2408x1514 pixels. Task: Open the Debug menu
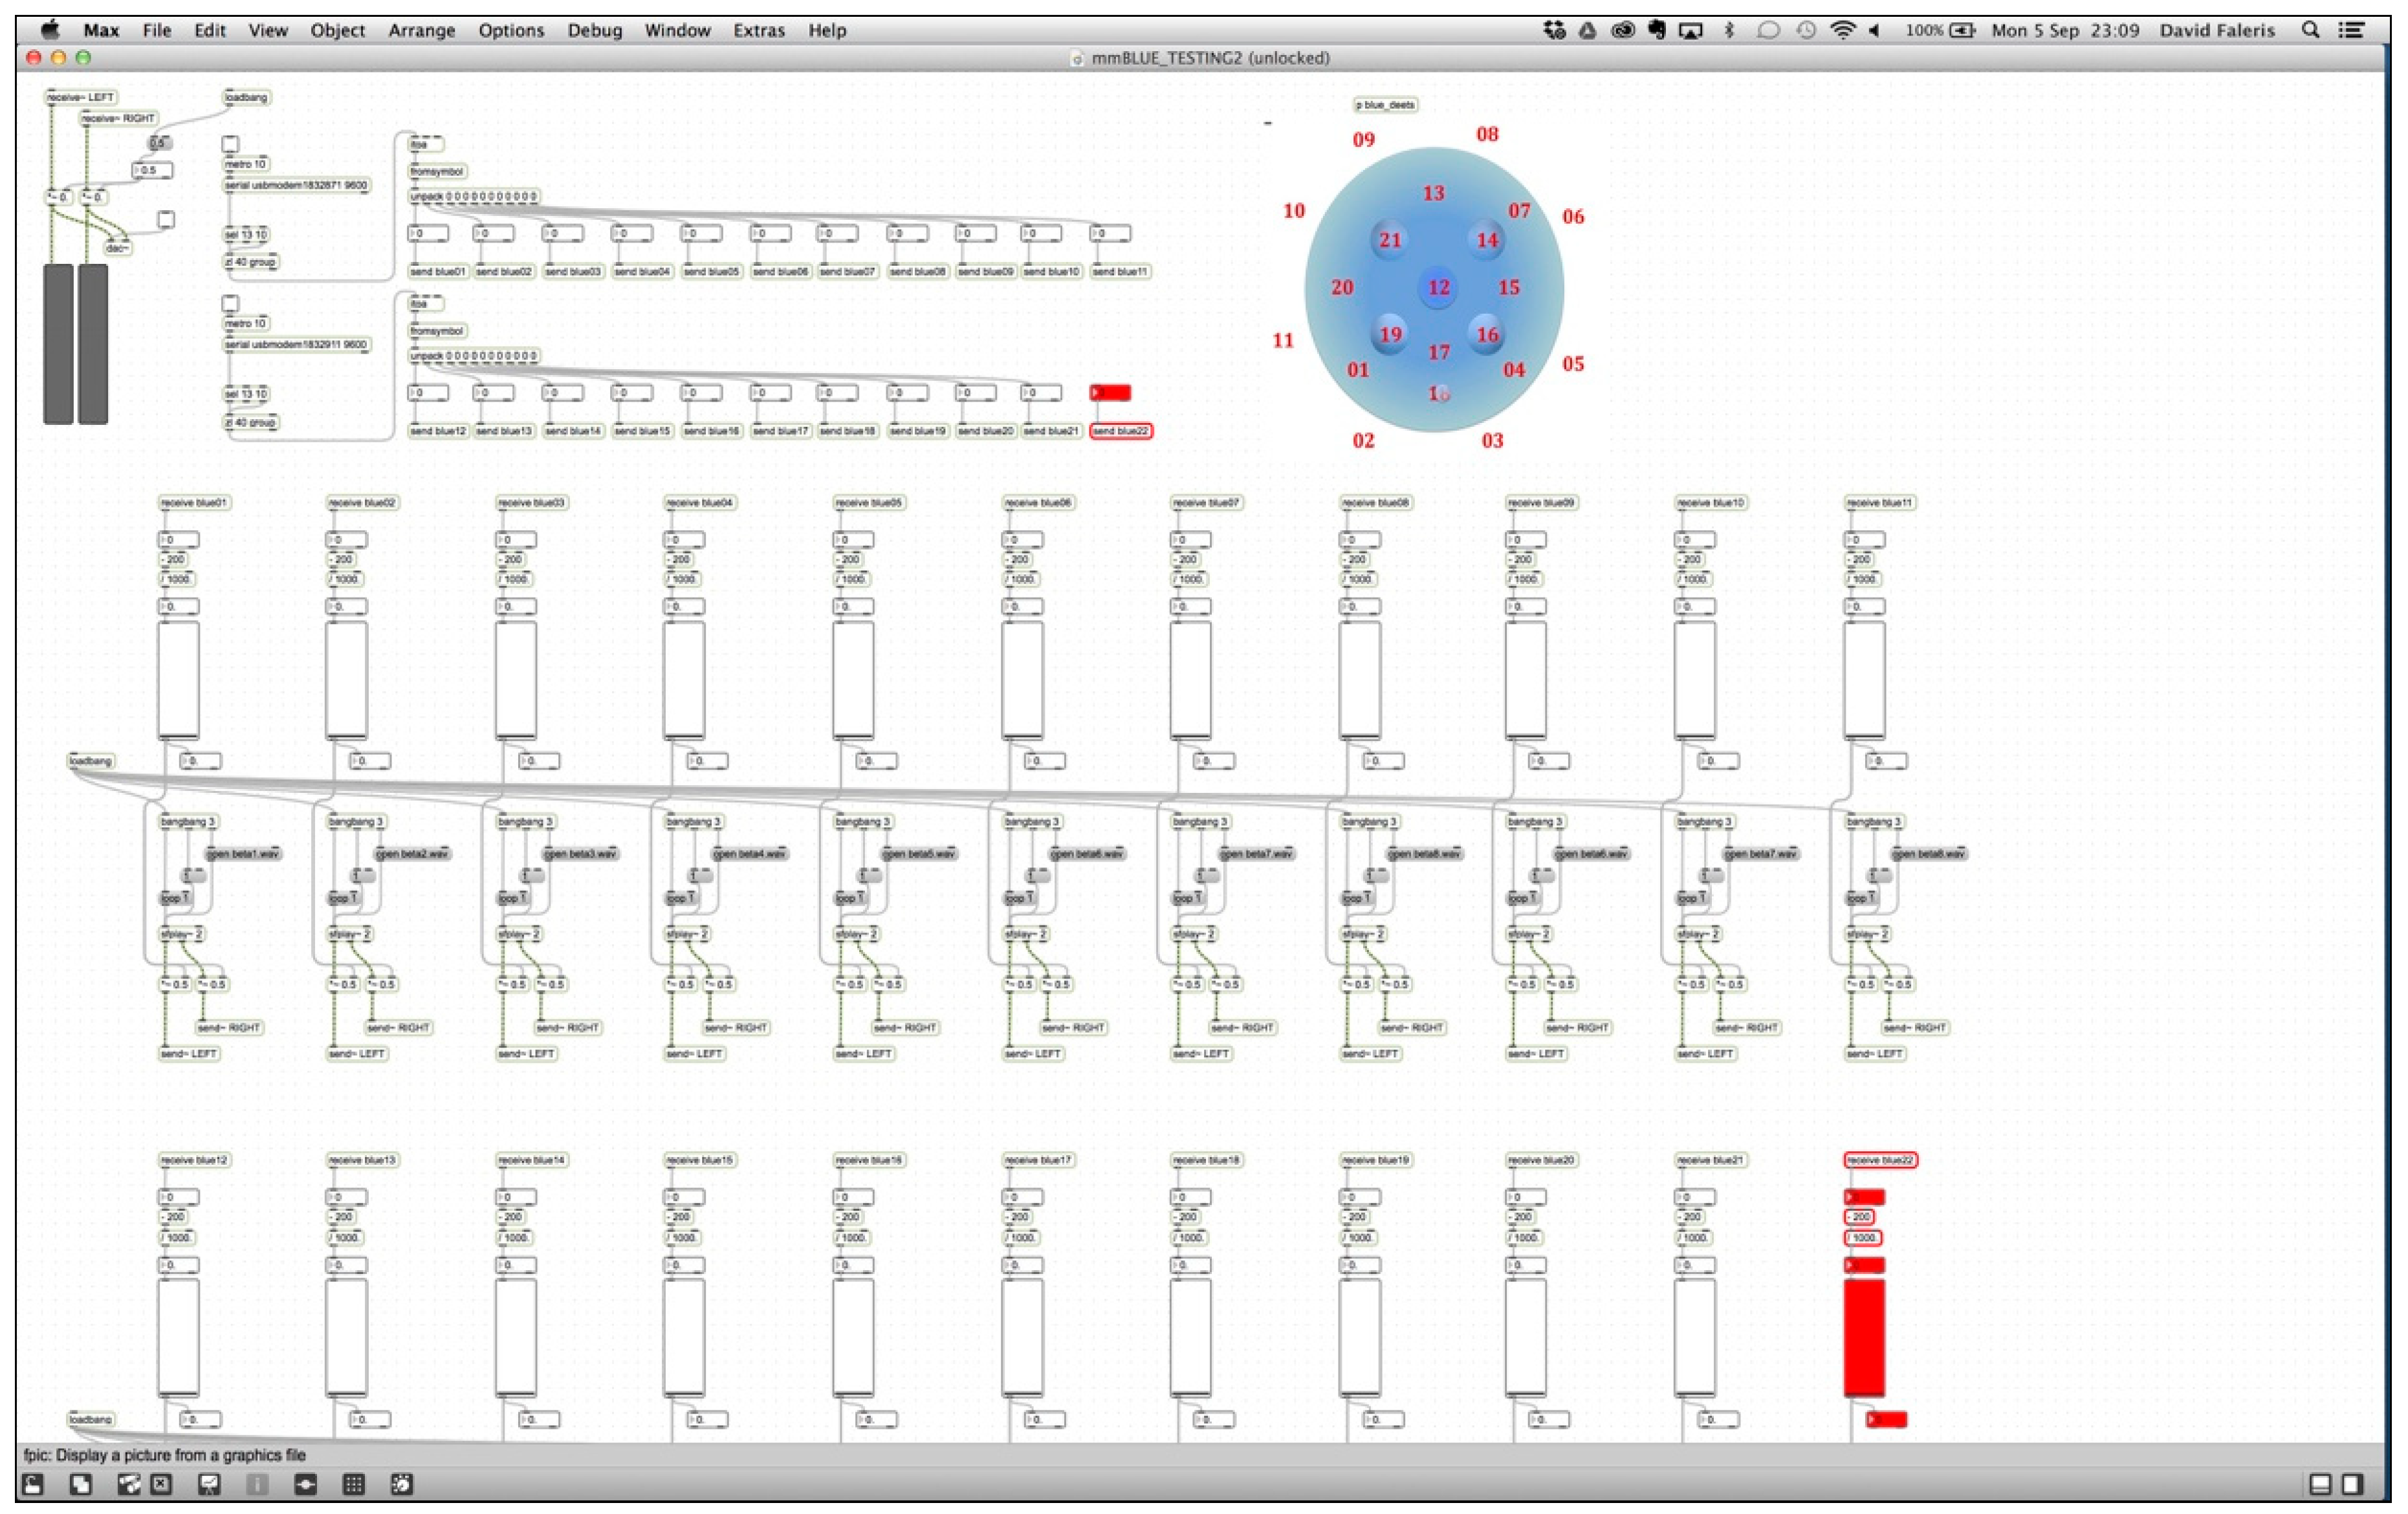[594, 30]
